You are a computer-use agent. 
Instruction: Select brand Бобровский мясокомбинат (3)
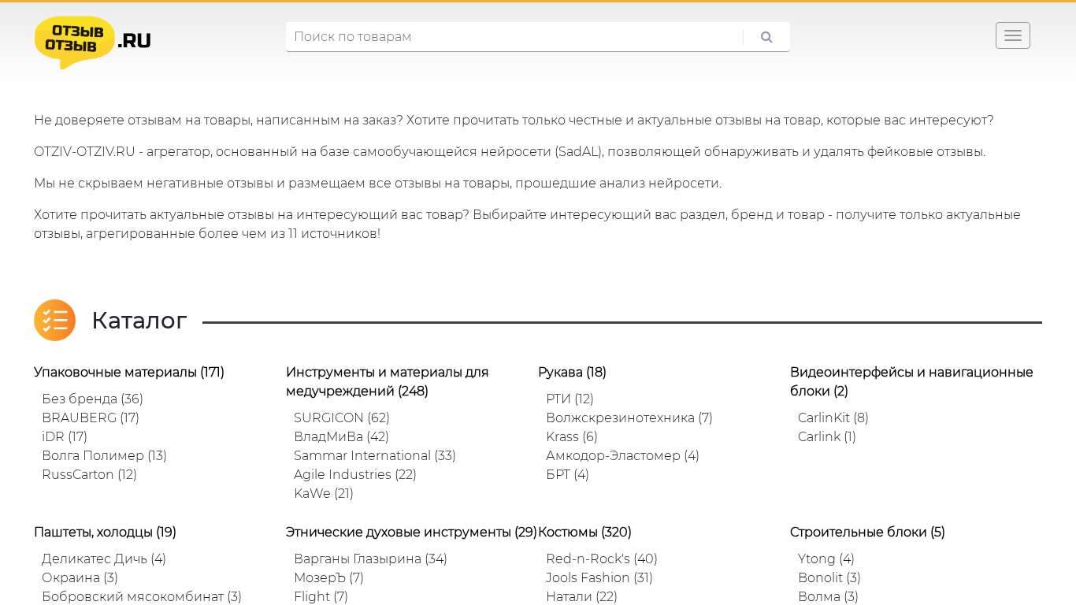pyautogui.click(x=142, y=596)
